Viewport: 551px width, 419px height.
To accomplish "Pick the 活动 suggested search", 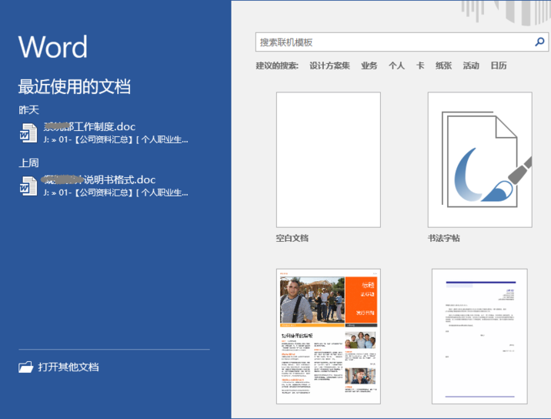I will coord(471,66).
